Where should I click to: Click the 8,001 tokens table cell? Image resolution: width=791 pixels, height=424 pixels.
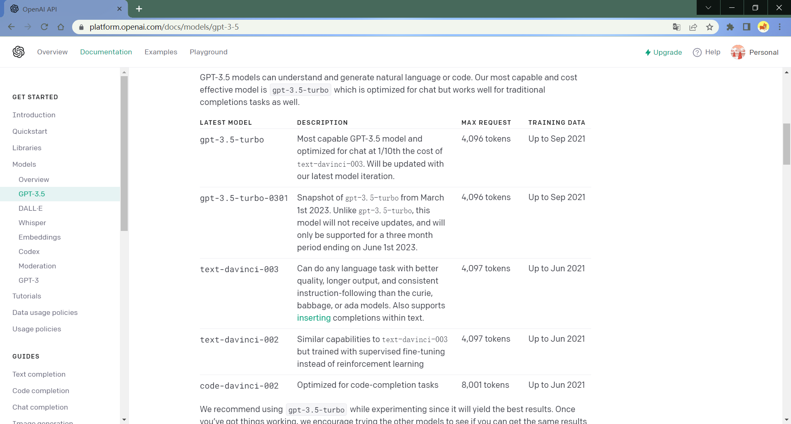point(485,385)
